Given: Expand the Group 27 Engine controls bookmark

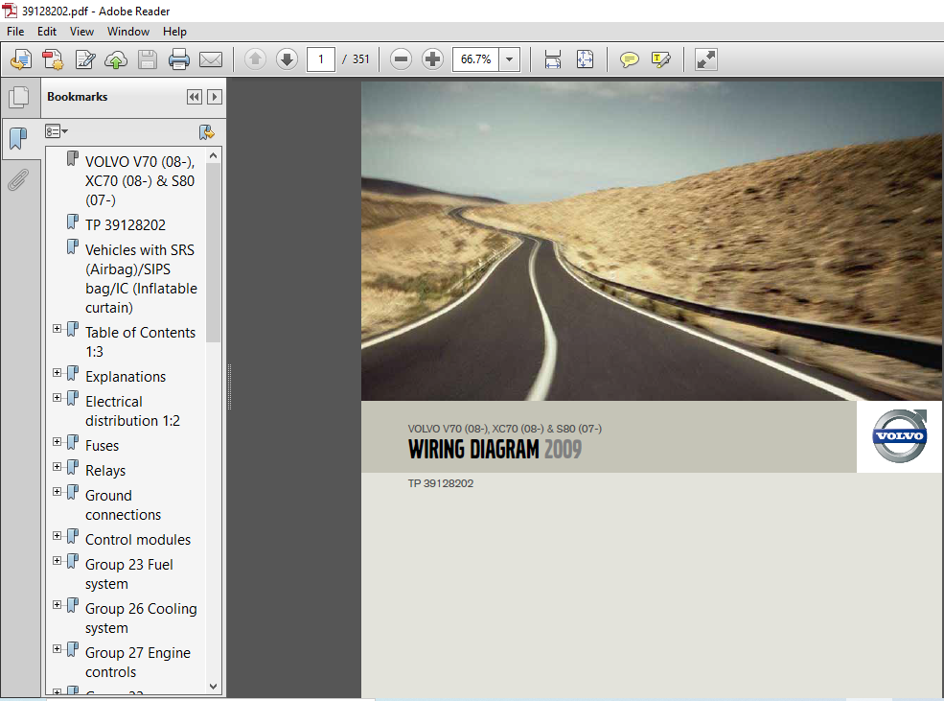Looking at the screenshot, I should pyautogui.click(x=58, y=649).
